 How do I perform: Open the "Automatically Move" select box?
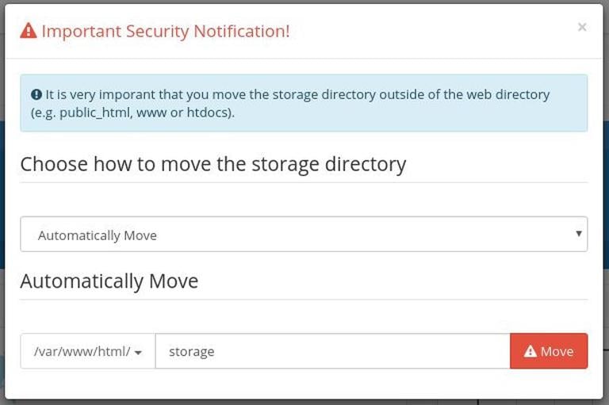click(304, 235)
